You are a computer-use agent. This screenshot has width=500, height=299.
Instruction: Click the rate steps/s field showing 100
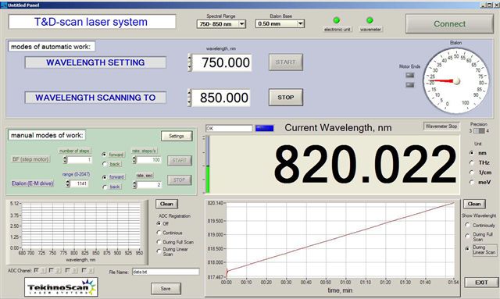pos(149,160)
